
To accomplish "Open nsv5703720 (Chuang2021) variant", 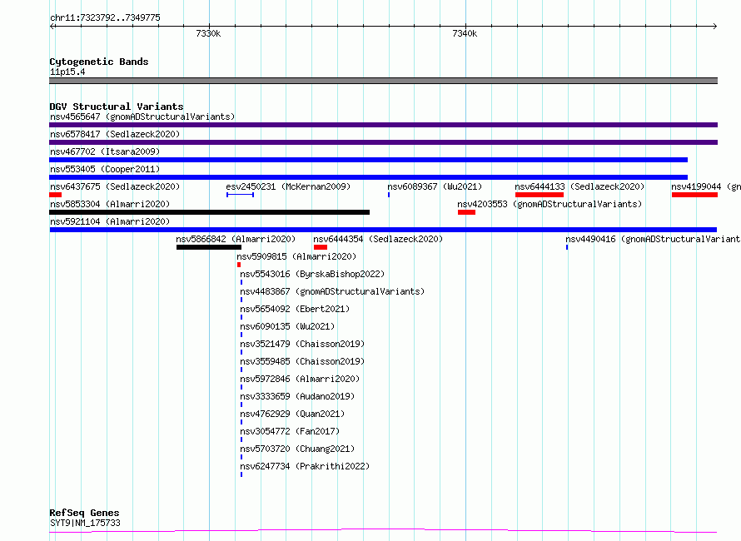I will (x=297, y=449).
